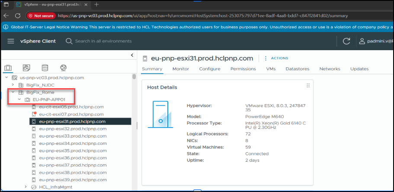The image size is (394, 192).
Task: Open the user account icon for padmini.v
Action: coord(362,41)
